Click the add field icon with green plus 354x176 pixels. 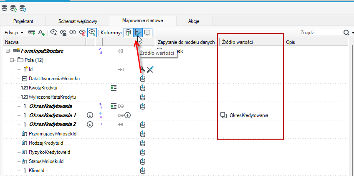tap(32, 33)
